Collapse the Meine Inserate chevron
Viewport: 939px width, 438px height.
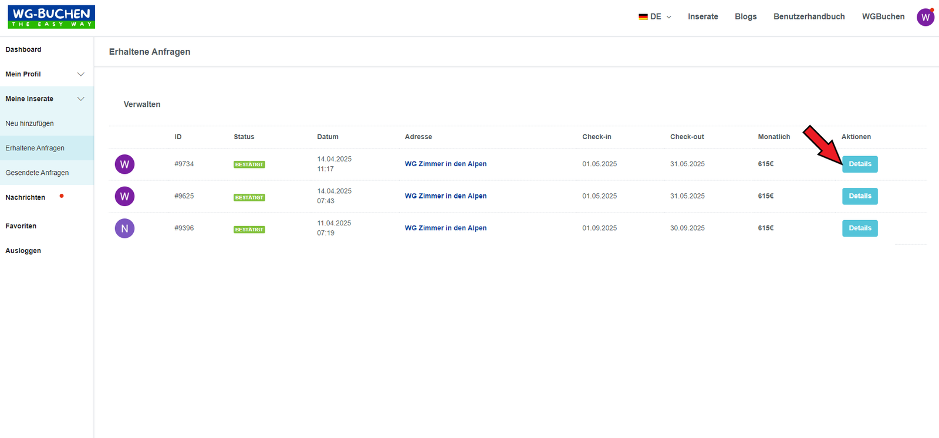[81, 99]
